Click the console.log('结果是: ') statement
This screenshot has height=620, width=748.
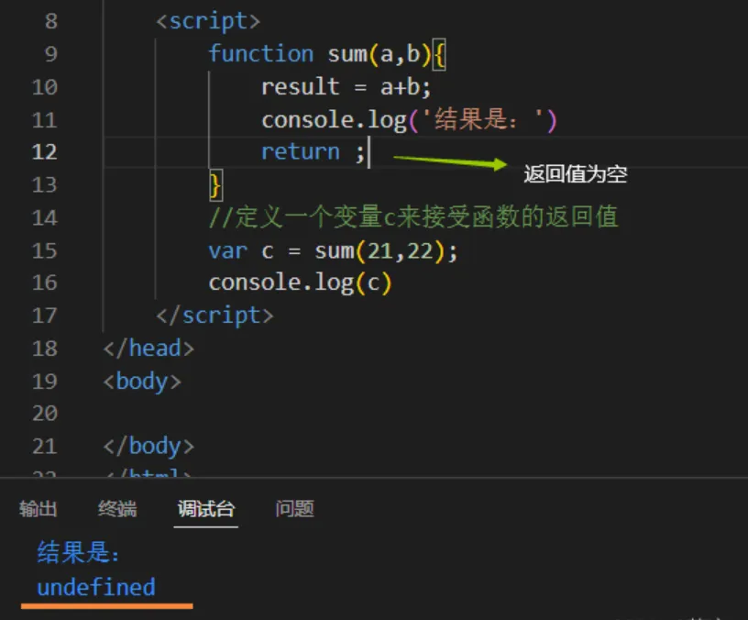click(410, 120)
